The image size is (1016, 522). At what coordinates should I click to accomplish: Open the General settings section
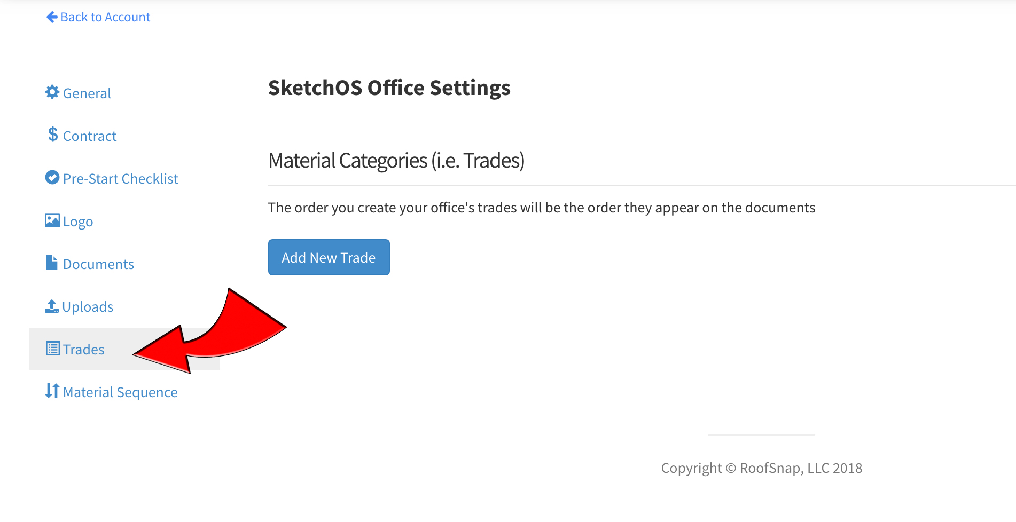[x=87, y=93]
